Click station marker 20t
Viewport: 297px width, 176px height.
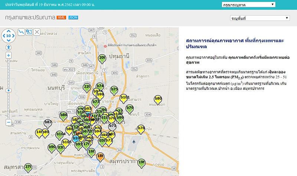pos(102,59)
